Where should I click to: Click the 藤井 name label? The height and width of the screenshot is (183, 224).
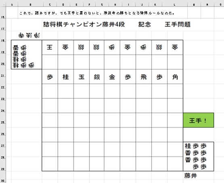191,176
